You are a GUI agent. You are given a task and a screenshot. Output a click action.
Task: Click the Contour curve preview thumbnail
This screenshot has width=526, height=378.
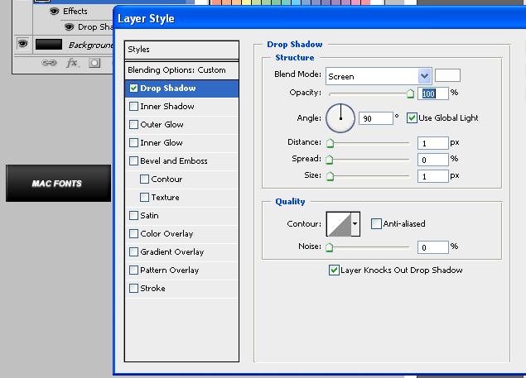339,224
